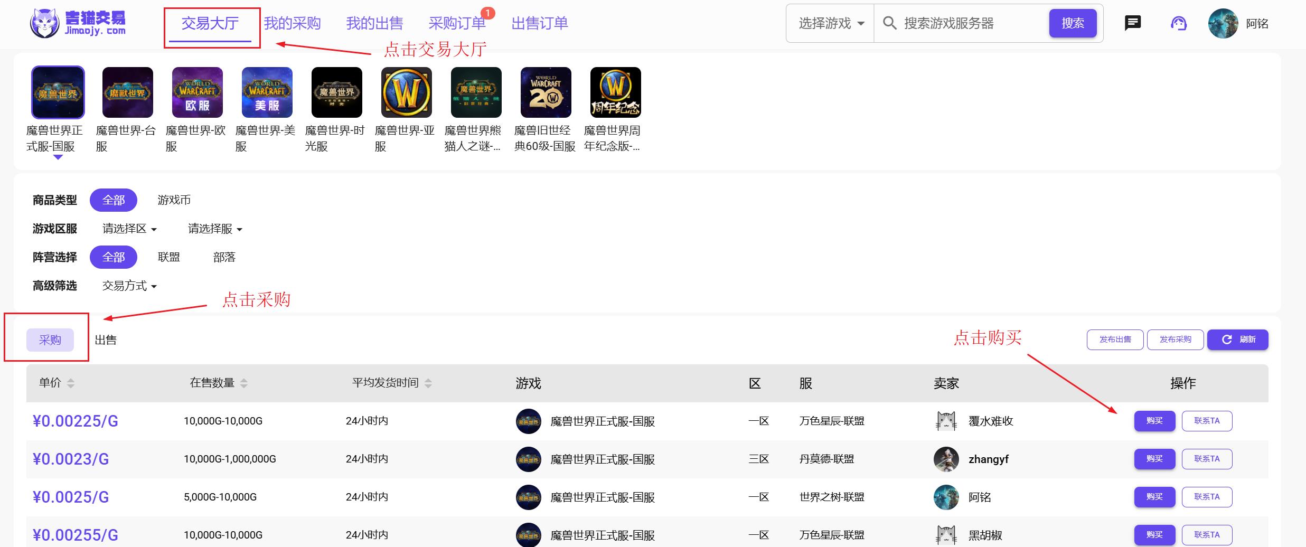This screenshot has width=1306, height=547.
Task: Expand the 交易方式 filter dropdown
Action: point(129,286)
